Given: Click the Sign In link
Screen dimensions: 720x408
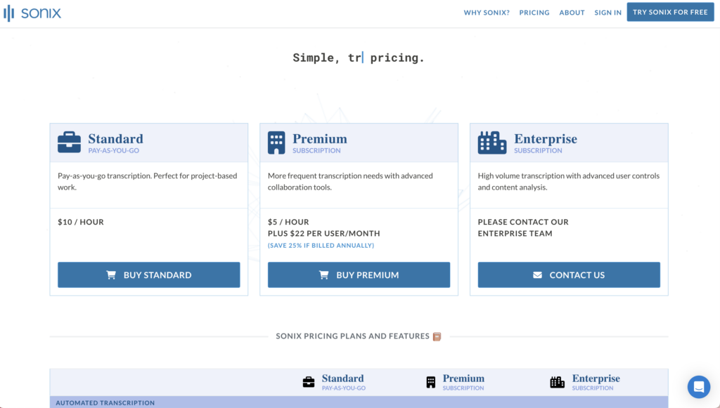Looking at the screenshot, I should click(x=607, y=13).
